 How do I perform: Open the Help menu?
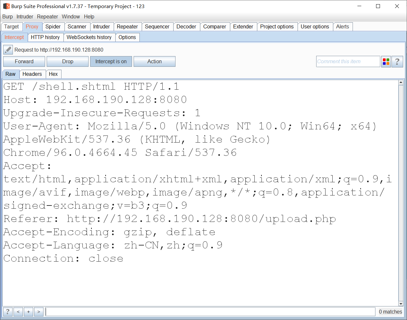[x=89, y=17]
